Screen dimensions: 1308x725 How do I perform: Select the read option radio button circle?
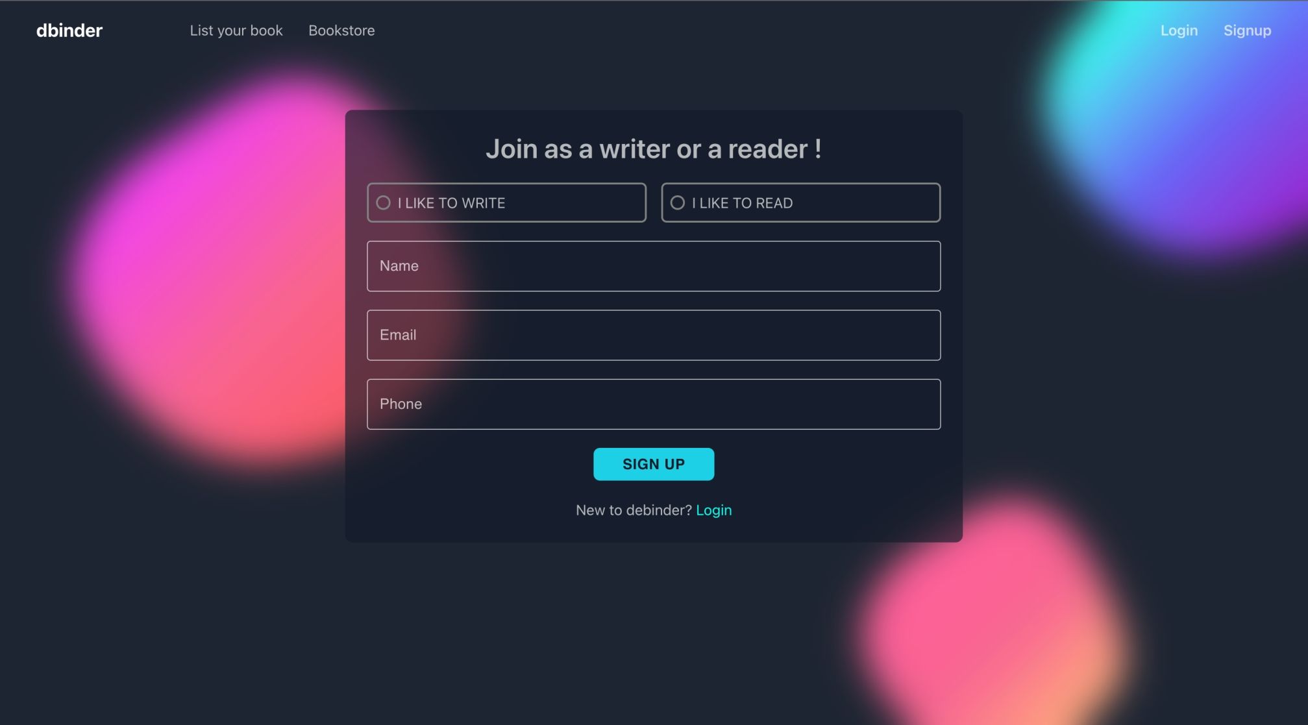point(678,202)
